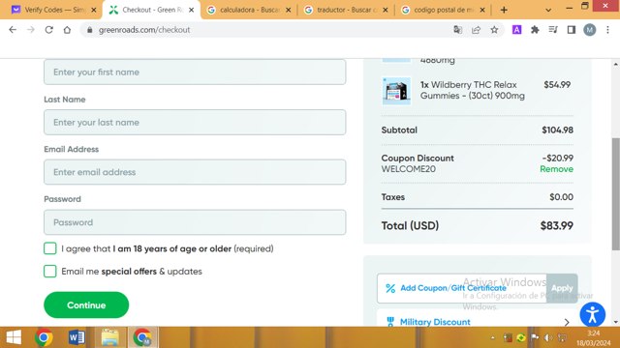This screenshot has height=348, width=620.
Task: Reload the checkout page
Action: coord(49,30)
